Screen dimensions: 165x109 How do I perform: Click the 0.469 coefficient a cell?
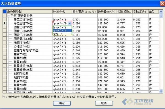(x=125, y=51)
